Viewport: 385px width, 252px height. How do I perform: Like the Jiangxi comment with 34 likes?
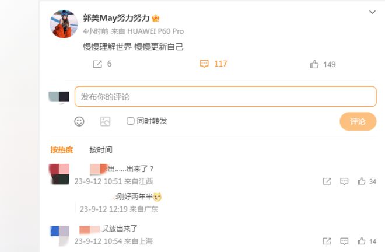(362, 181)
